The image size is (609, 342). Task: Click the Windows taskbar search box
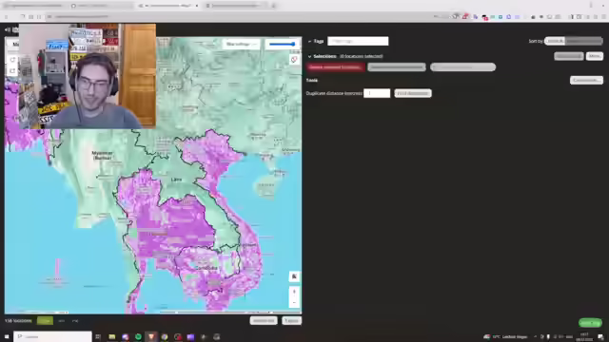pyautogui.click(x=53, y=336)
